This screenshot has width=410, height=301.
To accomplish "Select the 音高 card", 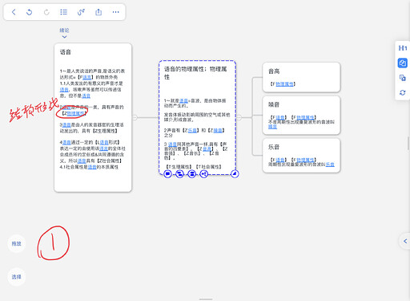I will [301, 77].
